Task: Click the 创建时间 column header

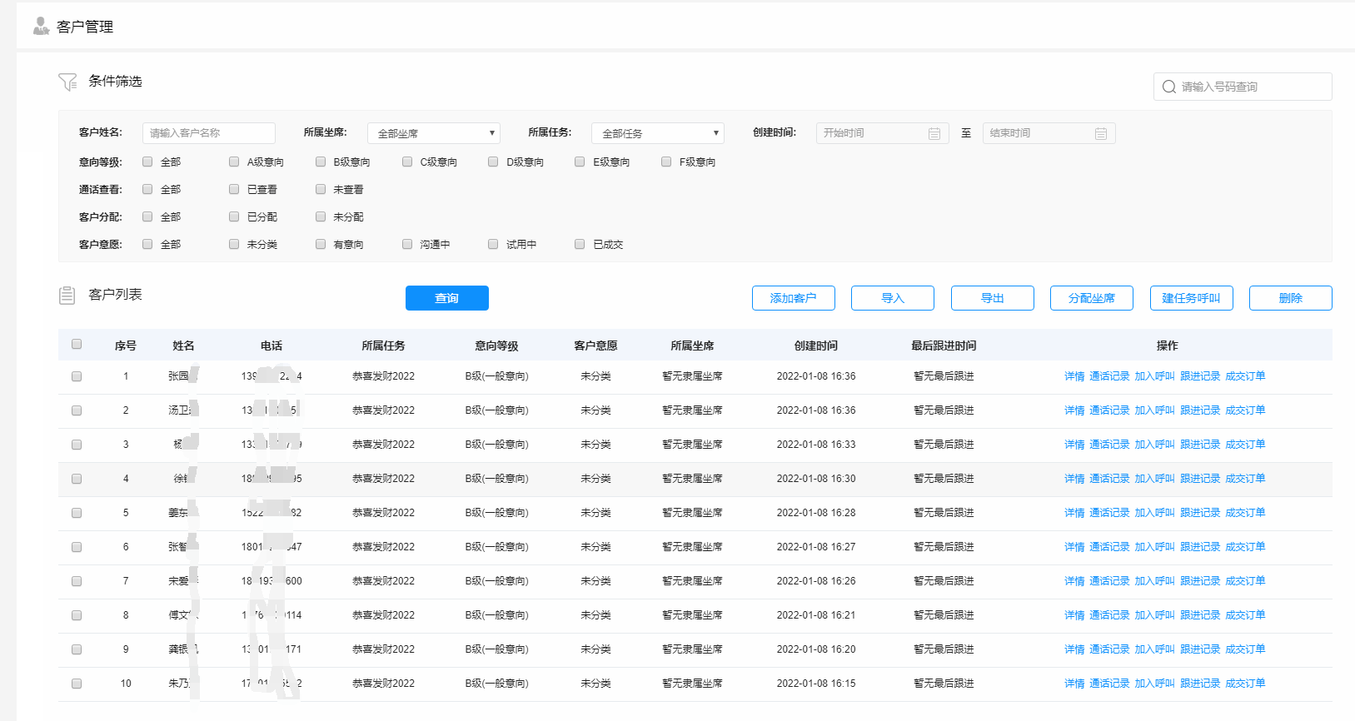Action: point(816,346)
